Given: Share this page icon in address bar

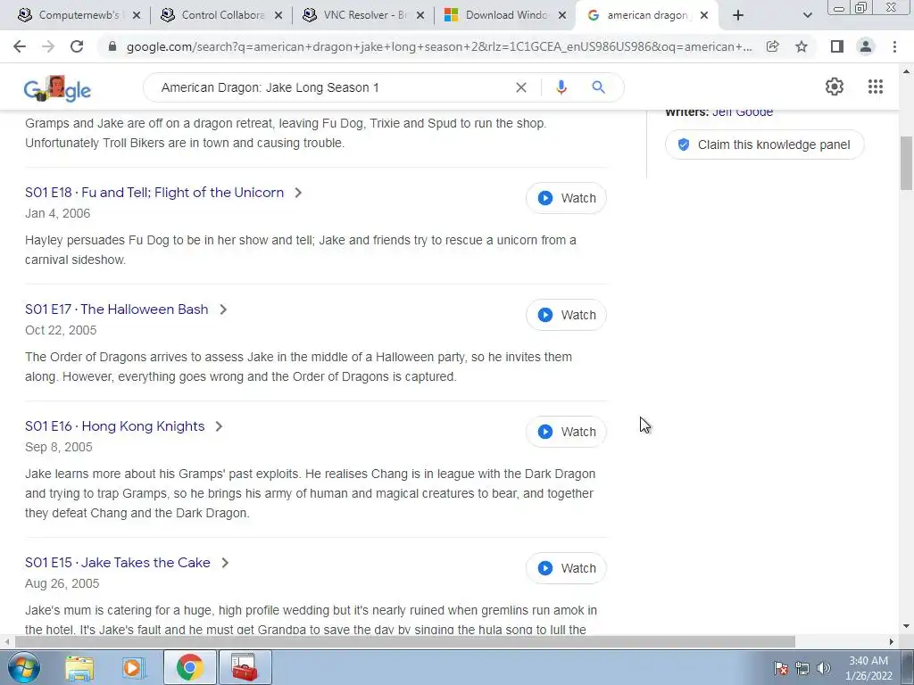Looking at the screenshot, I should pyautogui.click(x=772, y=46).
